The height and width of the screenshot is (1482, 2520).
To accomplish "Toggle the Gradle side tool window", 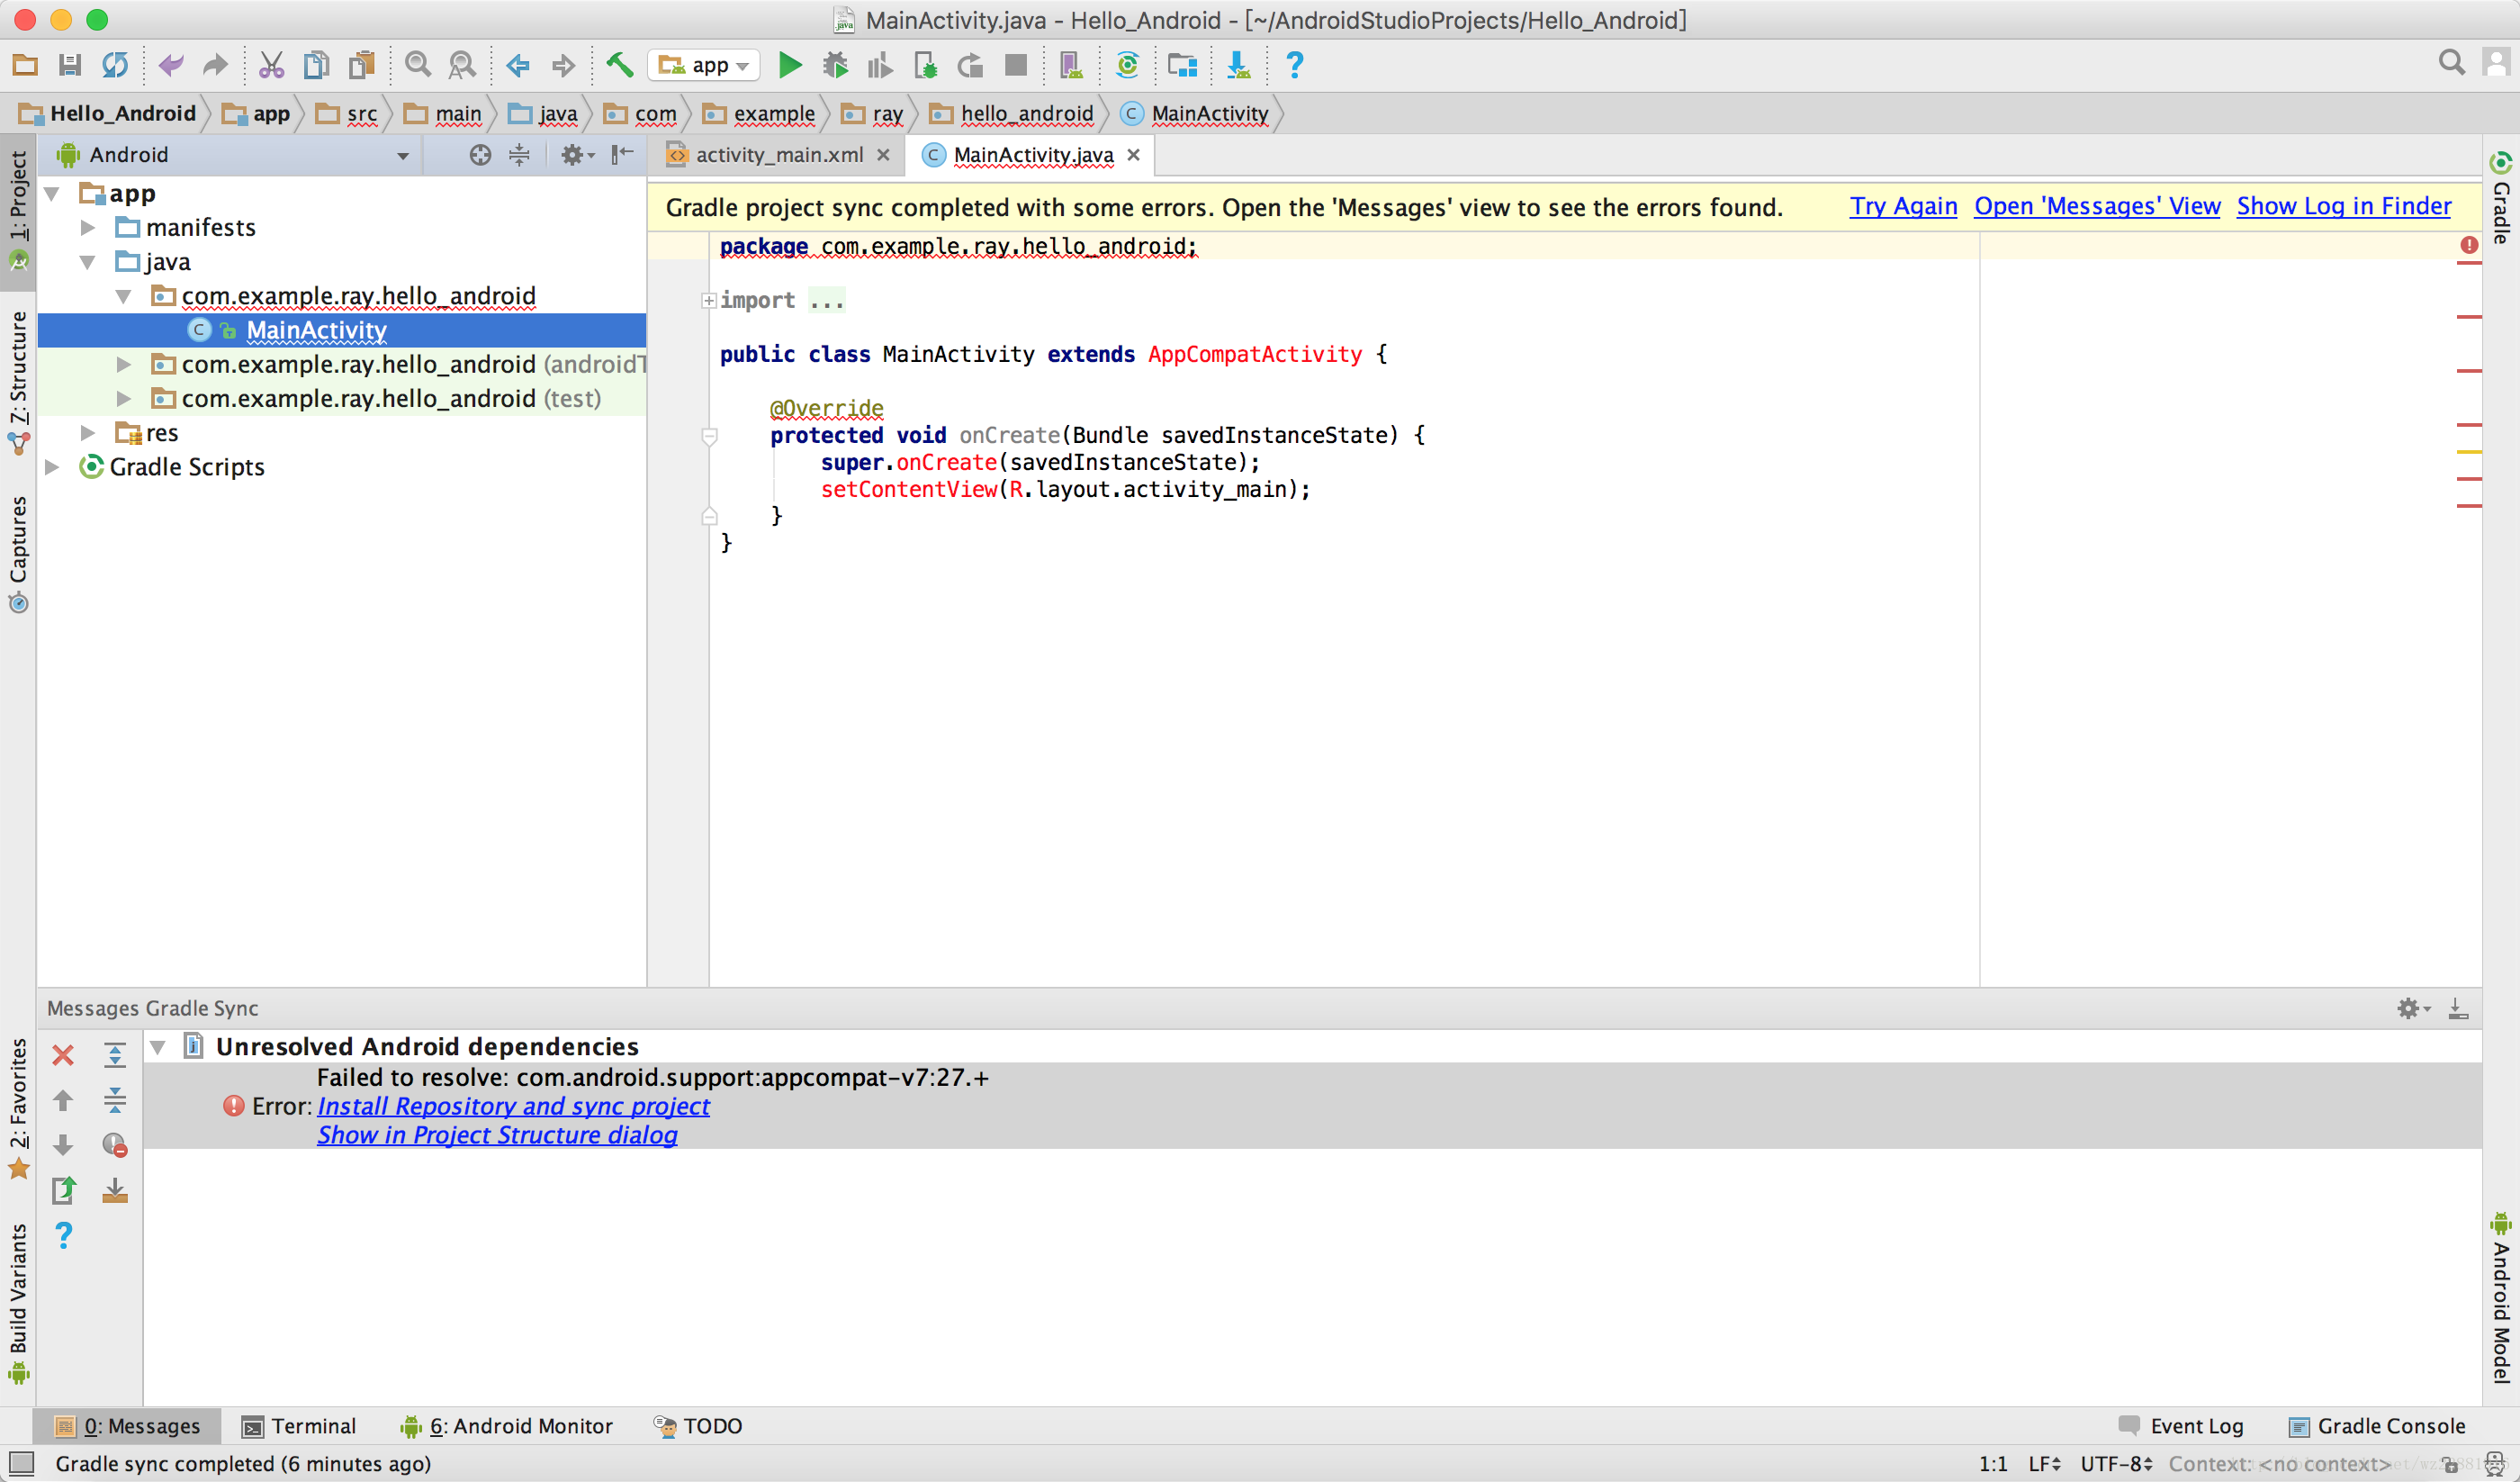I will pos(2500,198).
